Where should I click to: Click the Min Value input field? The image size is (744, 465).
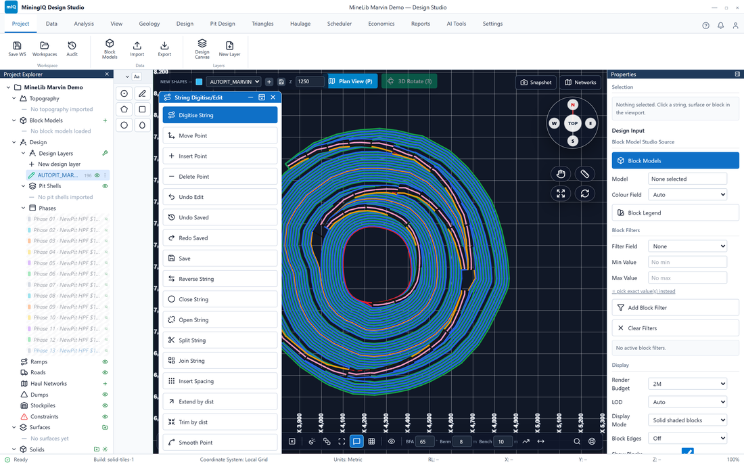pos(688,262)
